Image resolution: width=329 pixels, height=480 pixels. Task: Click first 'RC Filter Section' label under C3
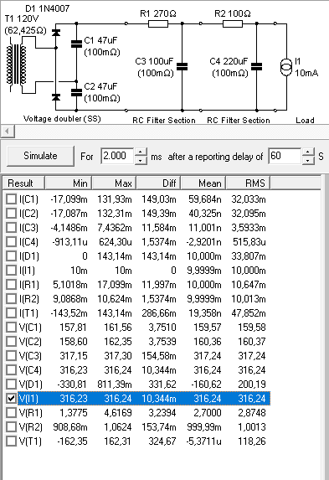coord(164,121)
